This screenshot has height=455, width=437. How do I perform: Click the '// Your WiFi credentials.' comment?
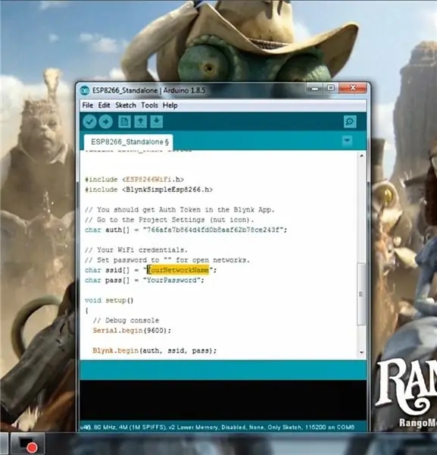tap(136, 250)
